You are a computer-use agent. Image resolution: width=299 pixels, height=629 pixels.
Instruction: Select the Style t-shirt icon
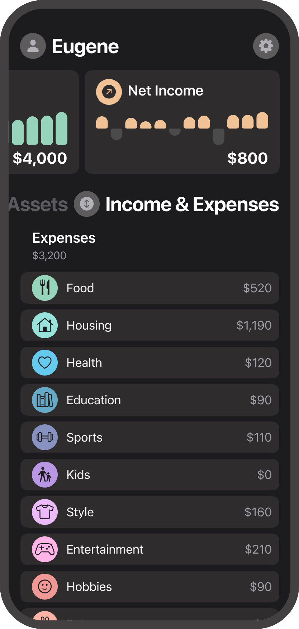point(45,512)
